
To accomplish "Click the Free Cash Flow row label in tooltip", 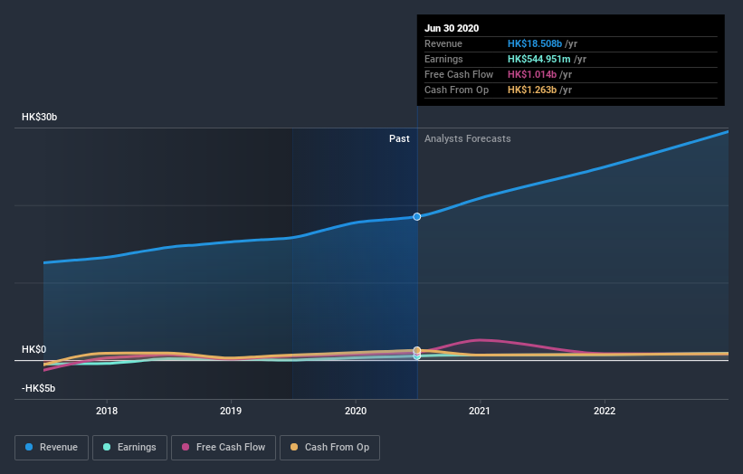I will coord(459,74).
